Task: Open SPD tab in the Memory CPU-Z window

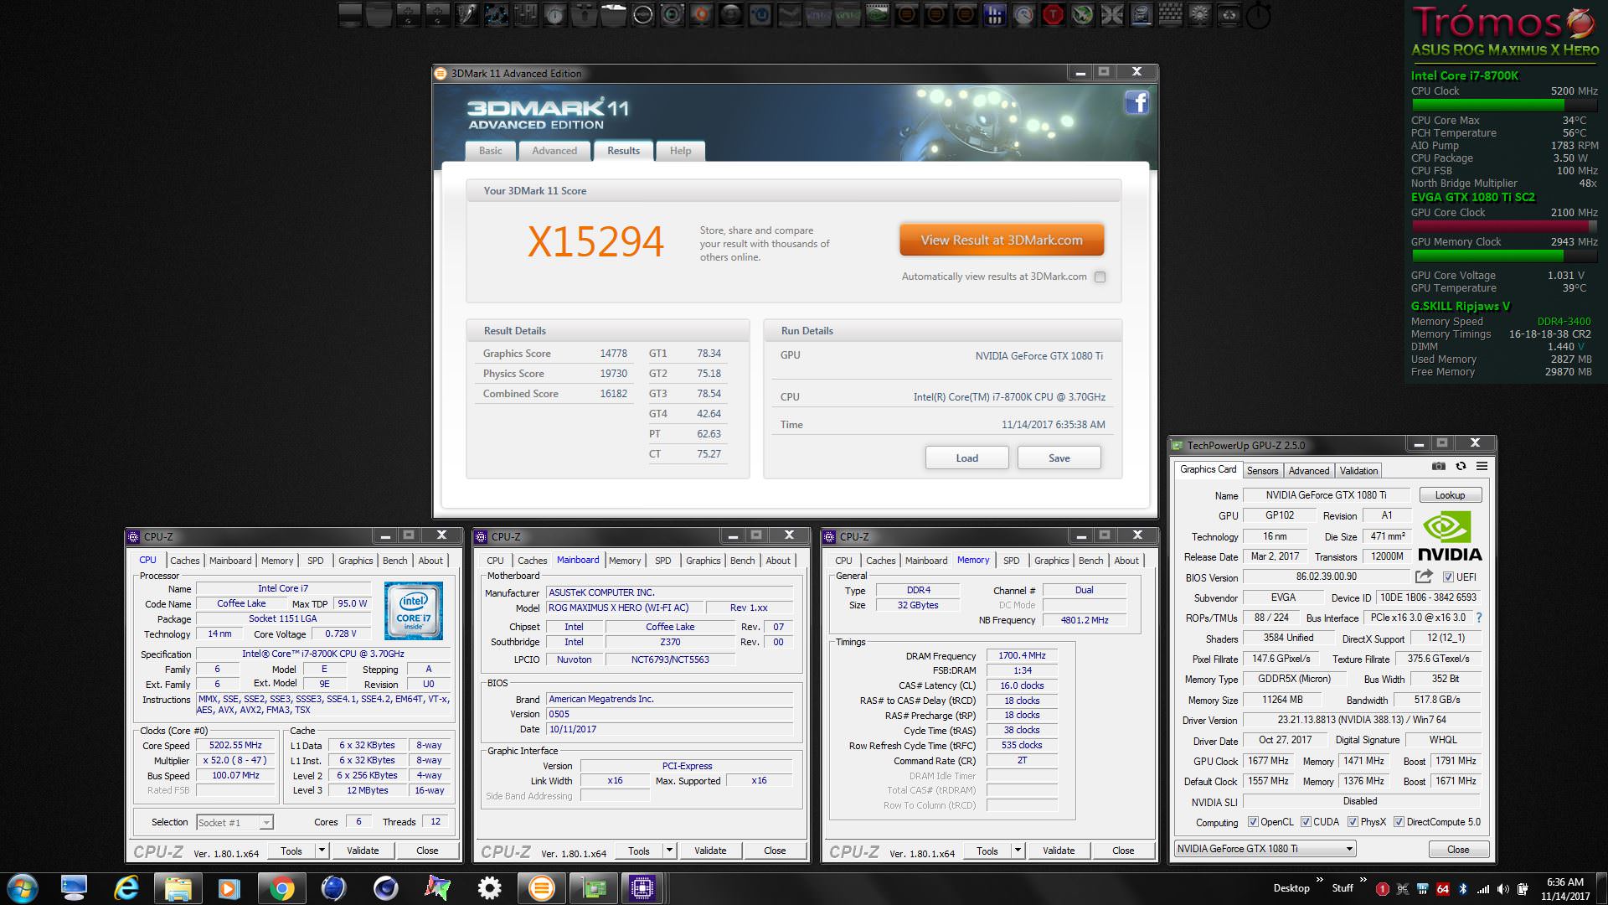Action: (1012, 561)
